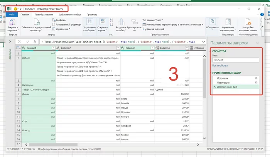
Task: Open Свойства query properties
Action: coord(59,20)
